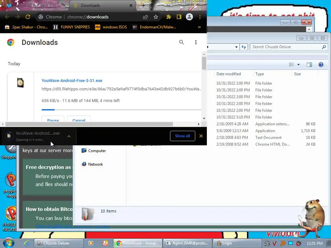Reload the Chrome downloads page
Screen dimensions: 331x248
tap(28, 17)
